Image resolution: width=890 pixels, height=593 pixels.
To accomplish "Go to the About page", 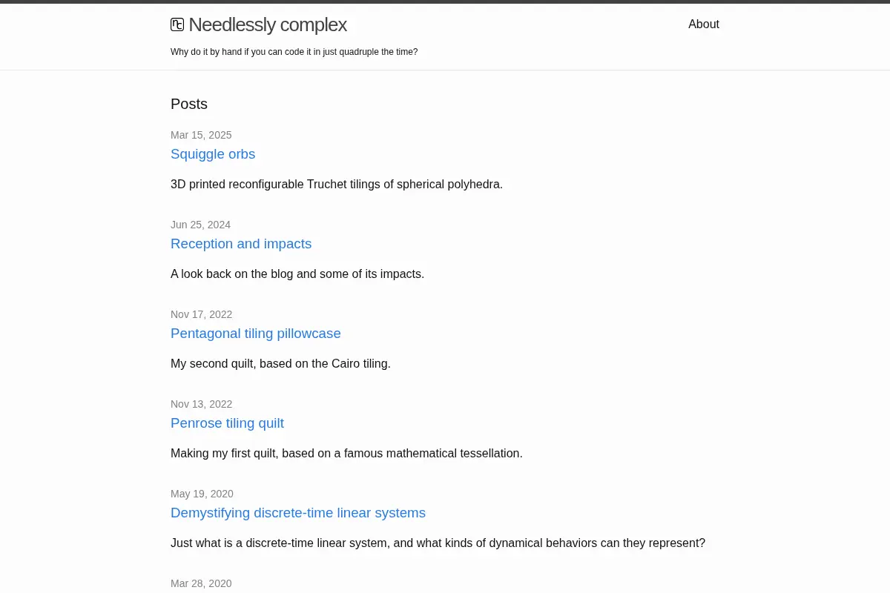I will [x=704, y=24].
